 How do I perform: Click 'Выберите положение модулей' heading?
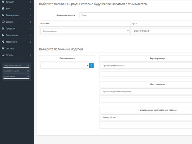click(x=61, y=49)
